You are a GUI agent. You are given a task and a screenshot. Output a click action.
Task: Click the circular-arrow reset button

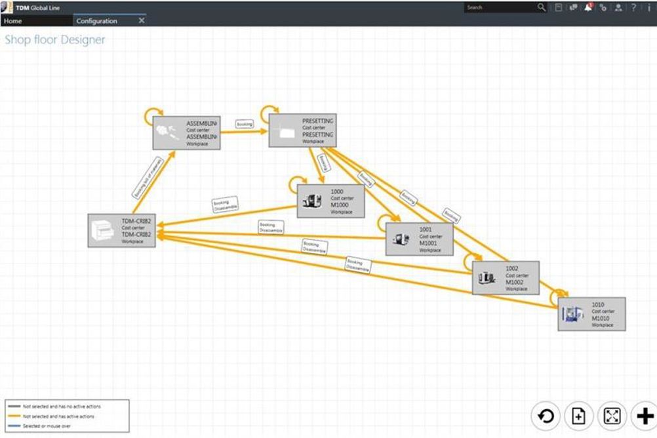546,416
